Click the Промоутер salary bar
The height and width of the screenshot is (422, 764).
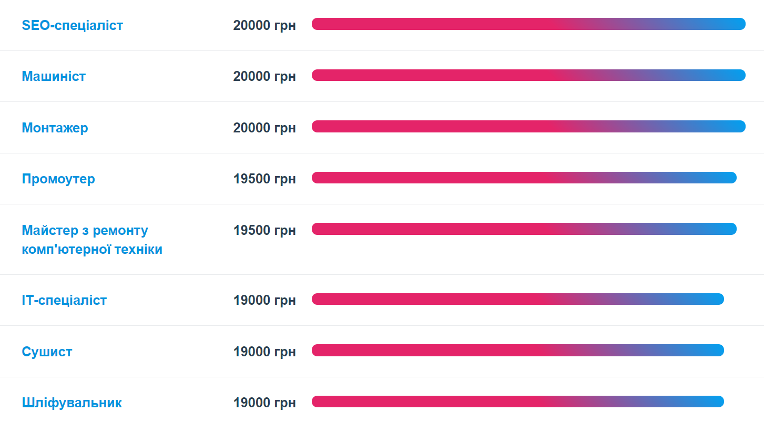524,178
